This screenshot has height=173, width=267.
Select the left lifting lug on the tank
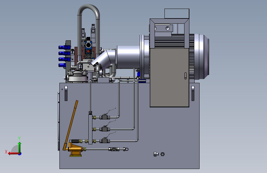[x=66, y=93]
